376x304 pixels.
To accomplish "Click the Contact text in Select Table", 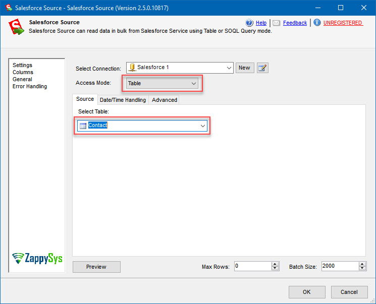I will pos(97,126).
